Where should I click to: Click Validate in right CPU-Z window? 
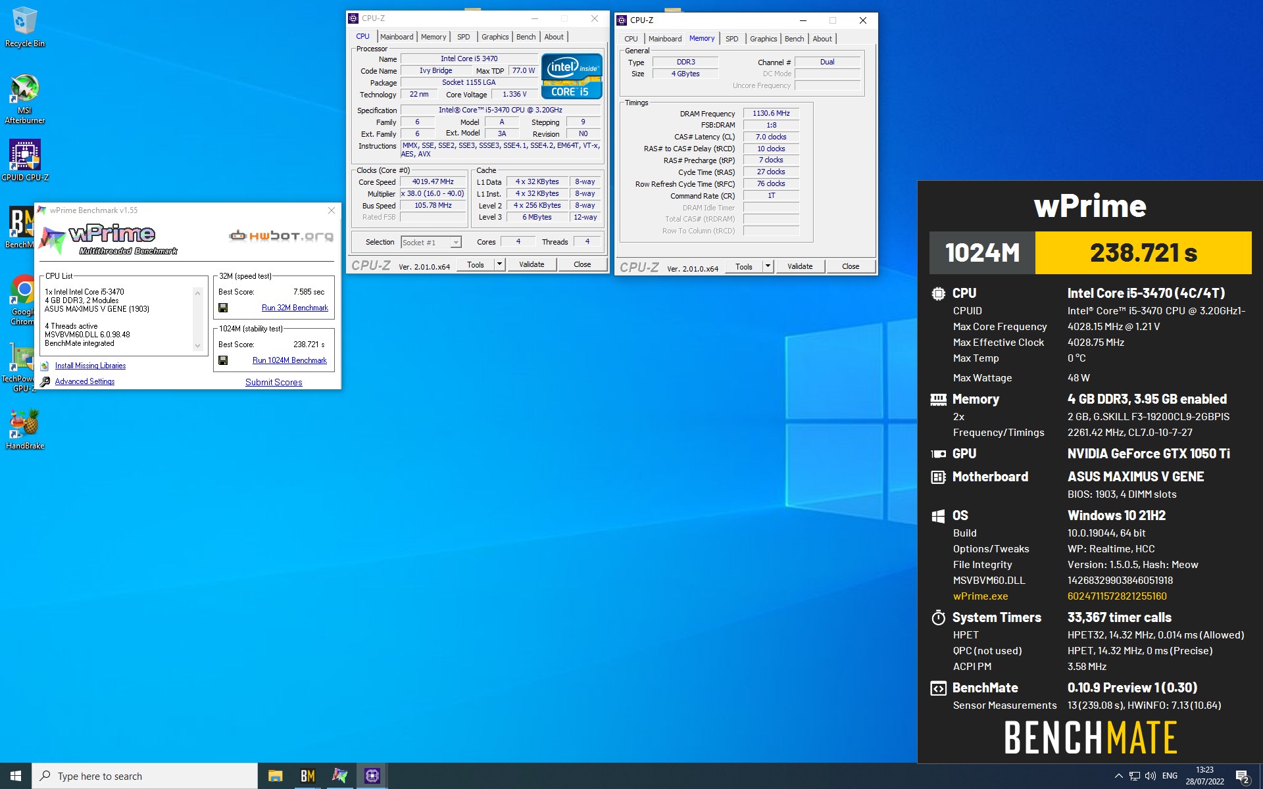pyautogui.click(x=800, y=266)
